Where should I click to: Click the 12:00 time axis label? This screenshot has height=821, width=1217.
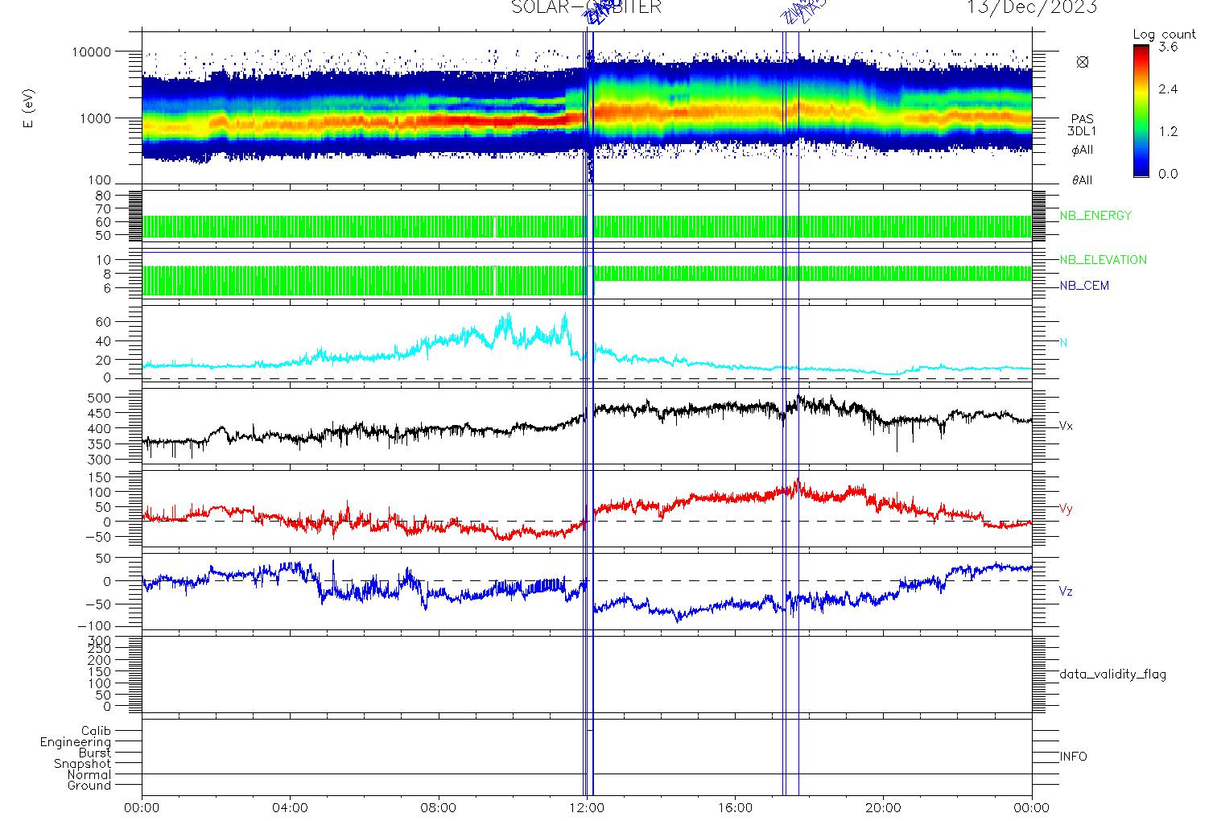(587, 807)
